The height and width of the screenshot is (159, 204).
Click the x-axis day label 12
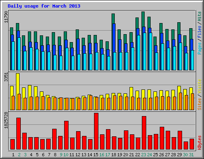tap(78, 155)
